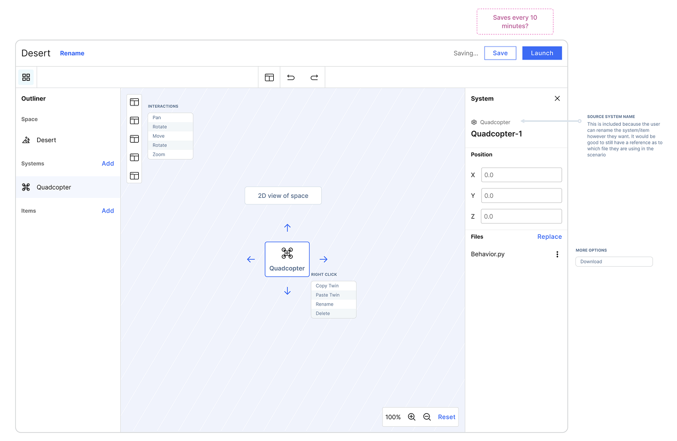This screenshot has height=441, width=677.
Task: Choose Copy Twin from the context menu
Action: point(333,285)
